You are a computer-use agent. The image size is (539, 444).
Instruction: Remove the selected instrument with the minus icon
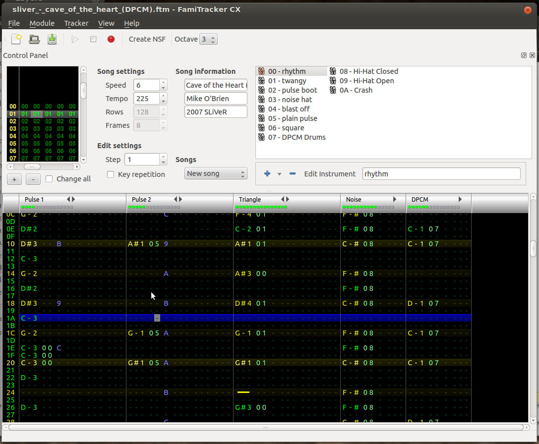(292, 174)
